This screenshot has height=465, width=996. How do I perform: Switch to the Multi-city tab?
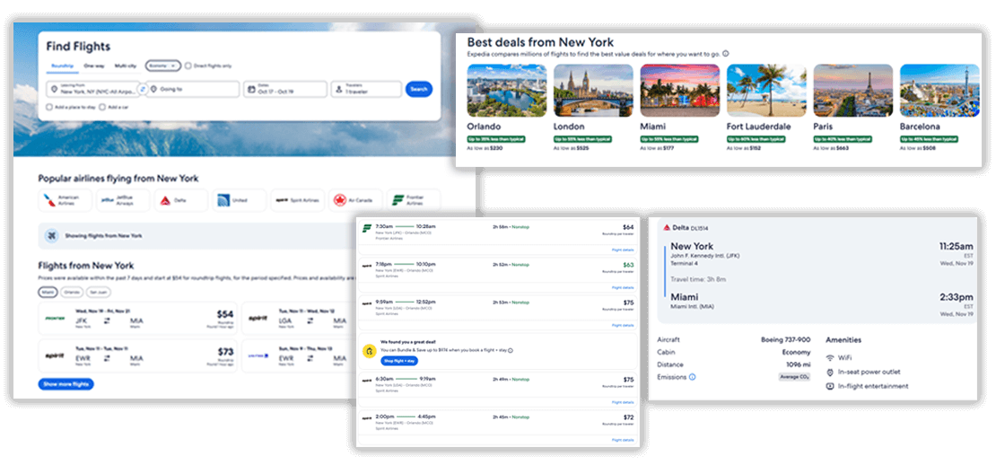[125, 66]
